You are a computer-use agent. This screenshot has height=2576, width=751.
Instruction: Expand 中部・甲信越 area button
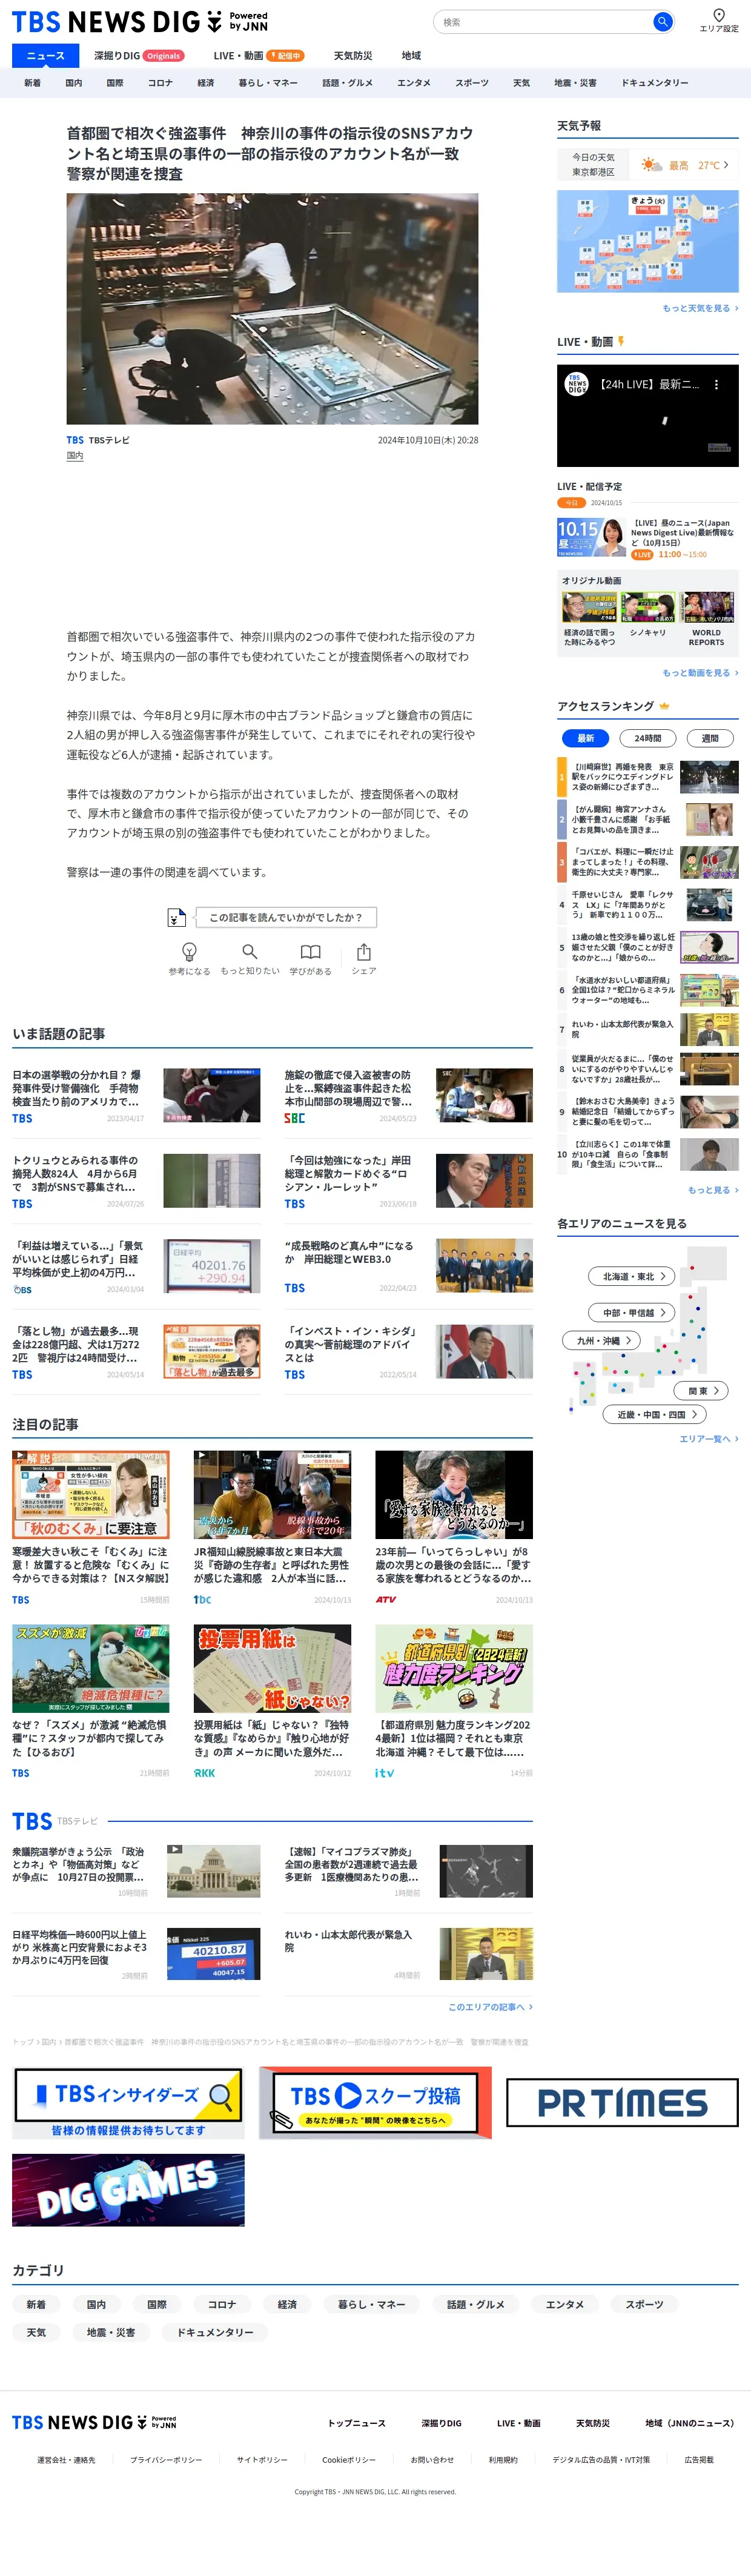(632, 1312)
